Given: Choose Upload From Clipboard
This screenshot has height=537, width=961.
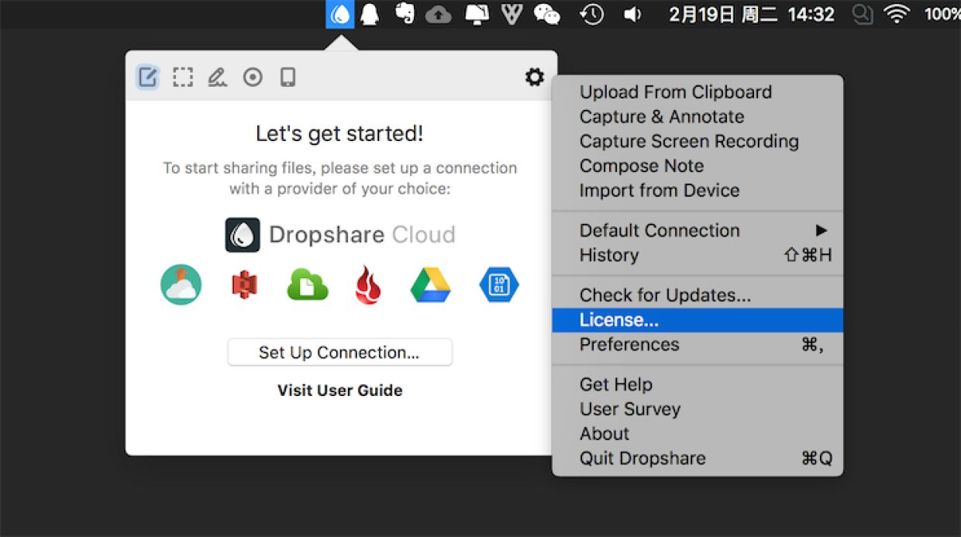Looking at the screenshot, I should coord(697,92).
